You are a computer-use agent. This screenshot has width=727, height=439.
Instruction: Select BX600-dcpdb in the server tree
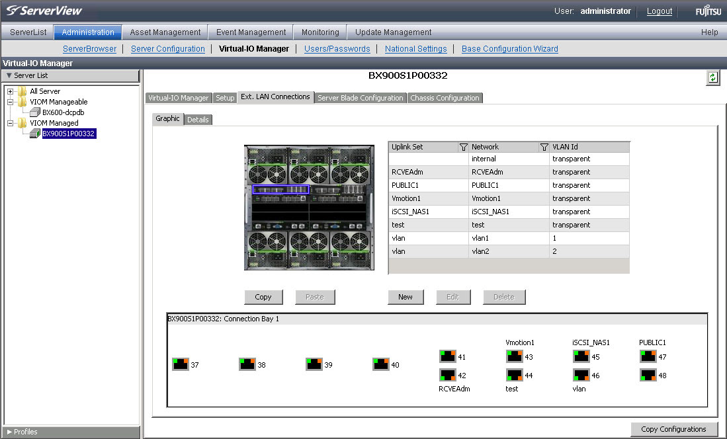point(63,112)
